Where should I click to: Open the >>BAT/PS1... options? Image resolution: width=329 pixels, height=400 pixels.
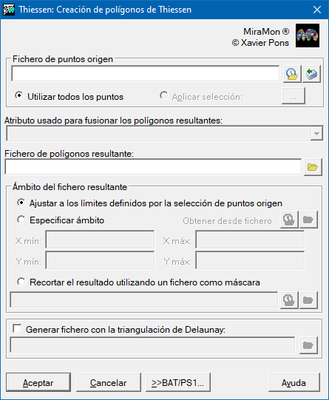tap(178, 382)
